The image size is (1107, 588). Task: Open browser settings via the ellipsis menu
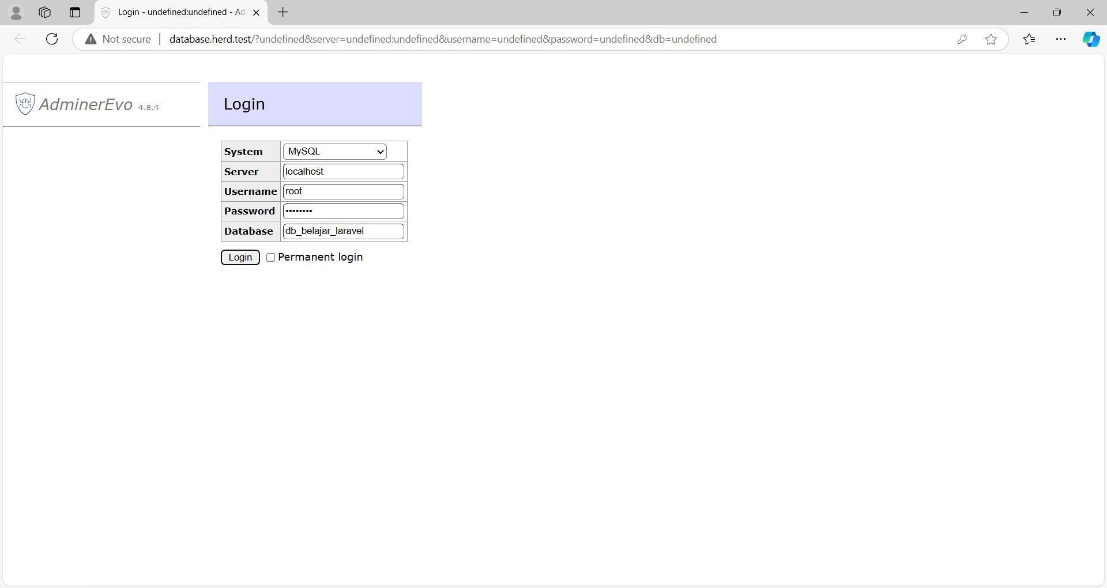pyautogui.click(x=1062, y=39)
